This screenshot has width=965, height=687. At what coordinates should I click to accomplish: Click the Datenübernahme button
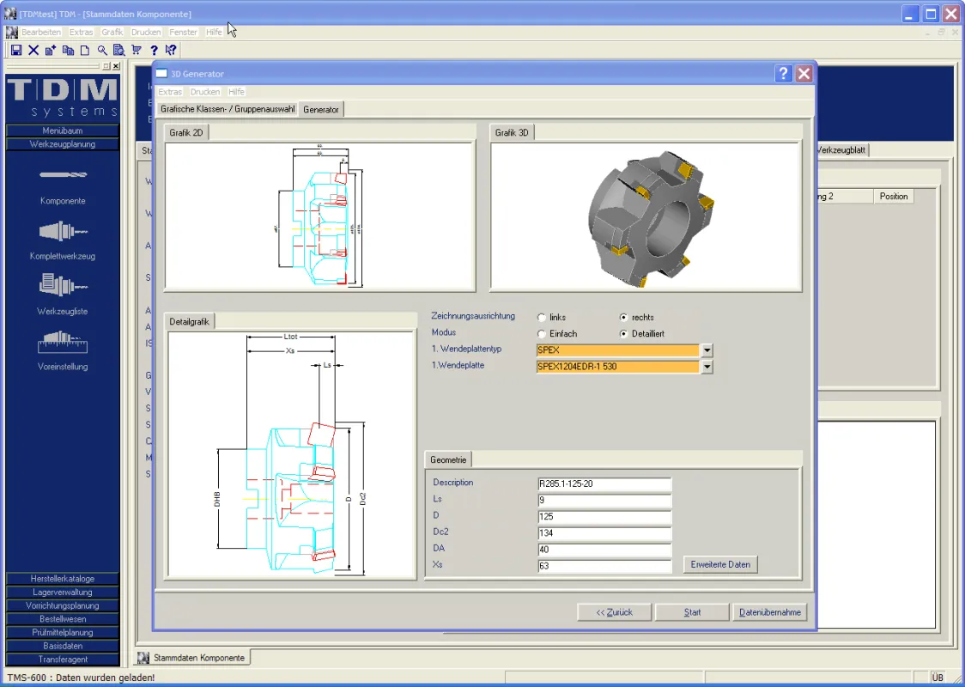click(x=770, y=612)
